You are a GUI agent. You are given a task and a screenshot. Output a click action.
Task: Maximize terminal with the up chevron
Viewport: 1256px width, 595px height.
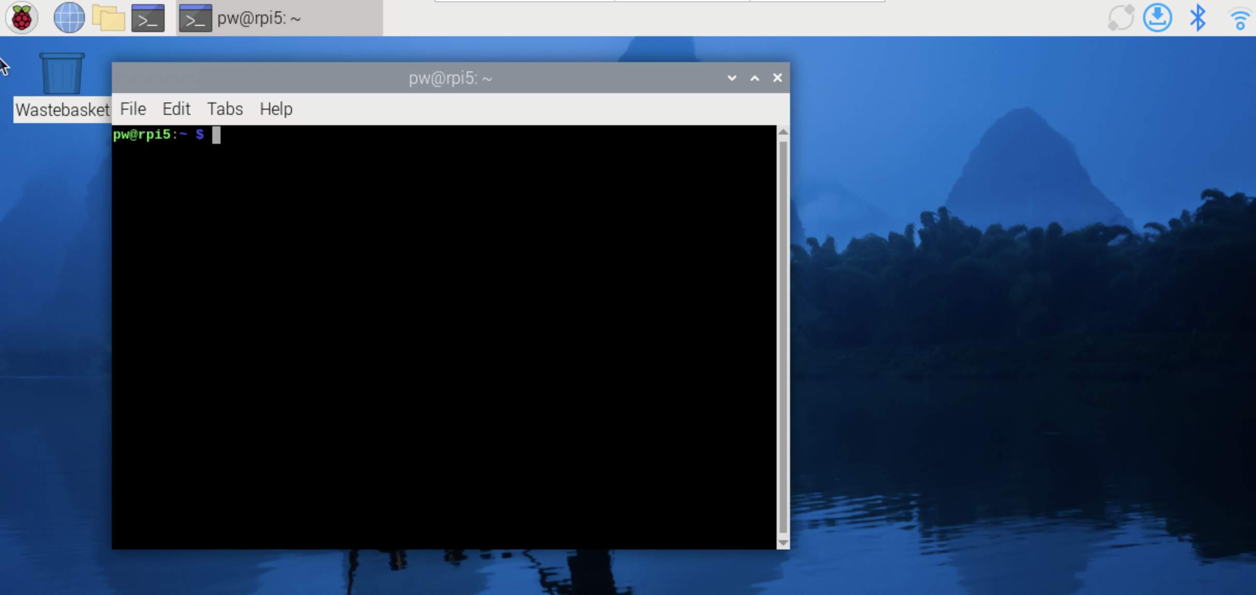(x=754, y=78)
